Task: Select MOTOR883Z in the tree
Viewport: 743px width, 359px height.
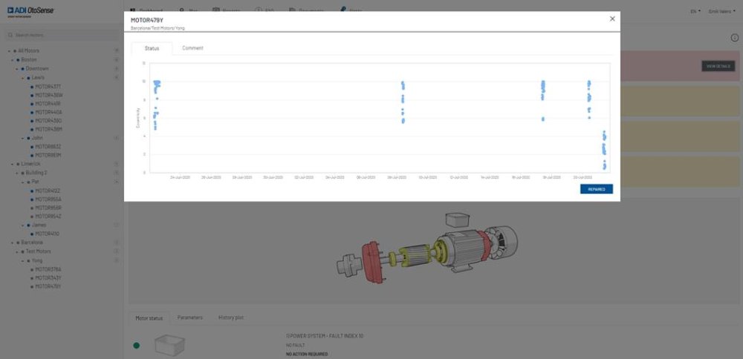Action: click(x=48, y=147)
